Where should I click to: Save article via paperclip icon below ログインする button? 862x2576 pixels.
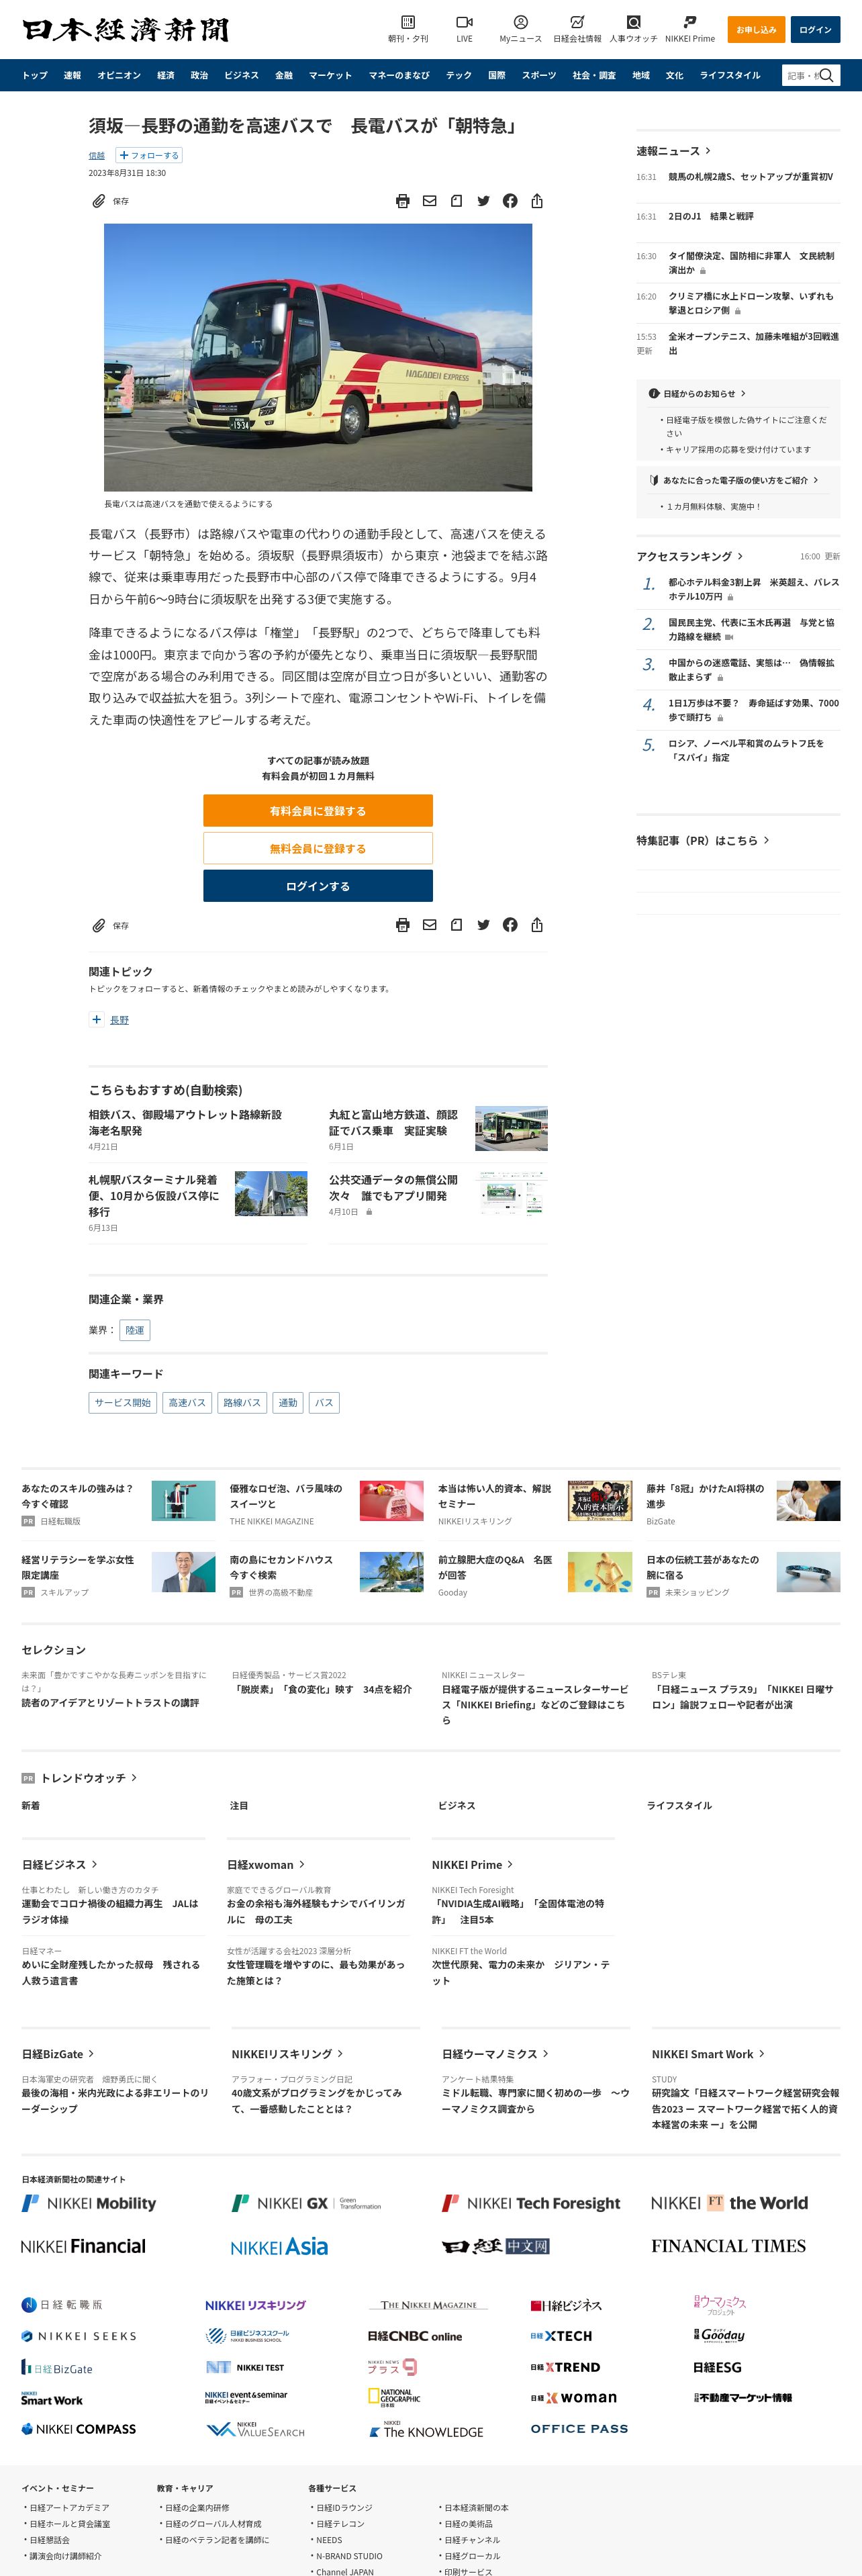point(98,925)
